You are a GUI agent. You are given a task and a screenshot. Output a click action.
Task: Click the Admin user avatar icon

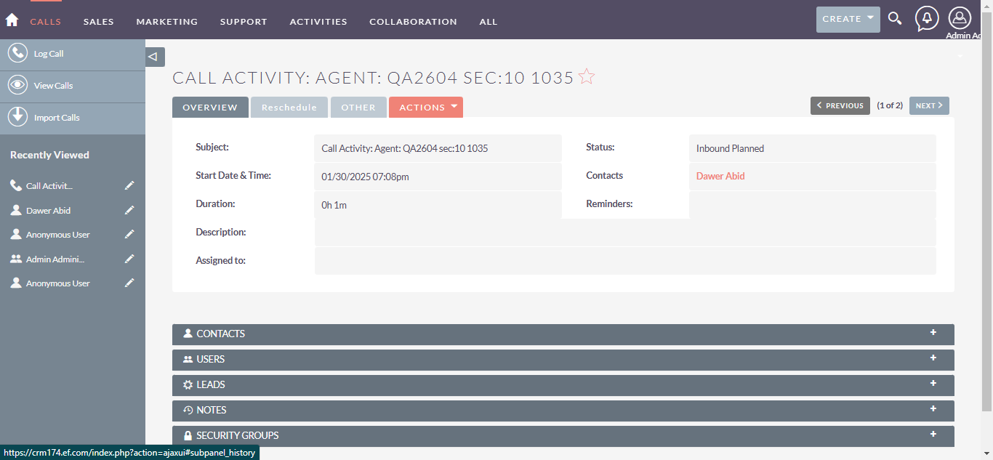click(960, 18)
